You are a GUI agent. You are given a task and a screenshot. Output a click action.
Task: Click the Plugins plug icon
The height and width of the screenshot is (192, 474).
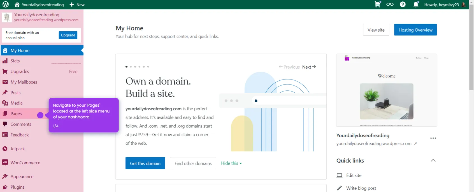click(x=5, y=187)
